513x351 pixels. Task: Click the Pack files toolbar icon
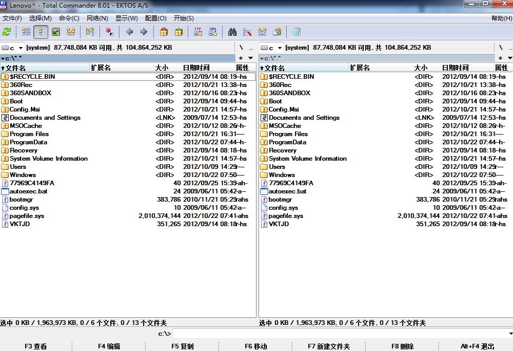tap(164, 32)
